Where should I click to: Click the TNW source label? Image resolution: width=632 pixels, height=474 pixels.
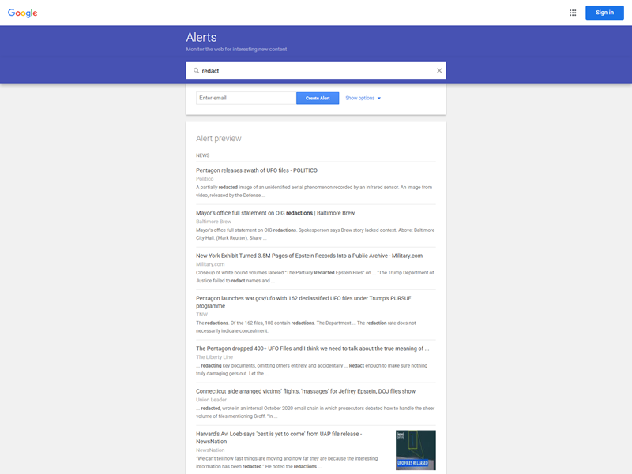[x=201, y=314]
